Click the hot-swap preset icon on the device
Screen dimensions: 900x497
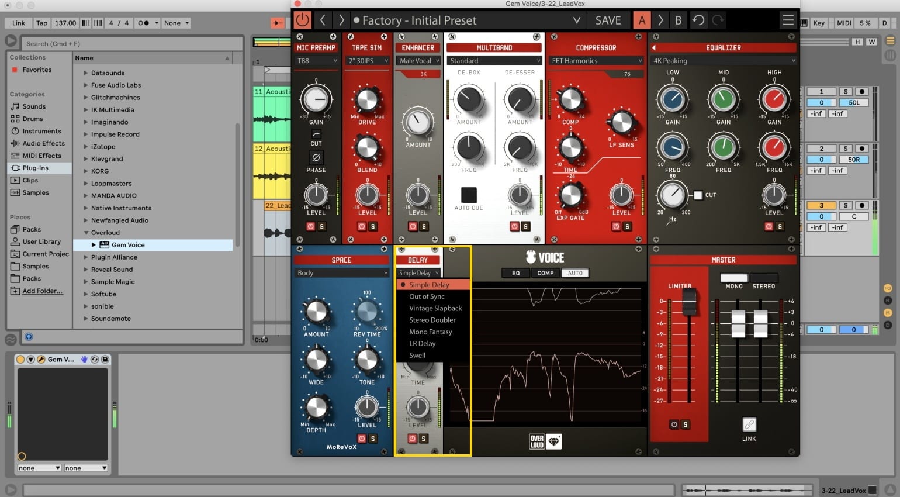tap(95, 359)
